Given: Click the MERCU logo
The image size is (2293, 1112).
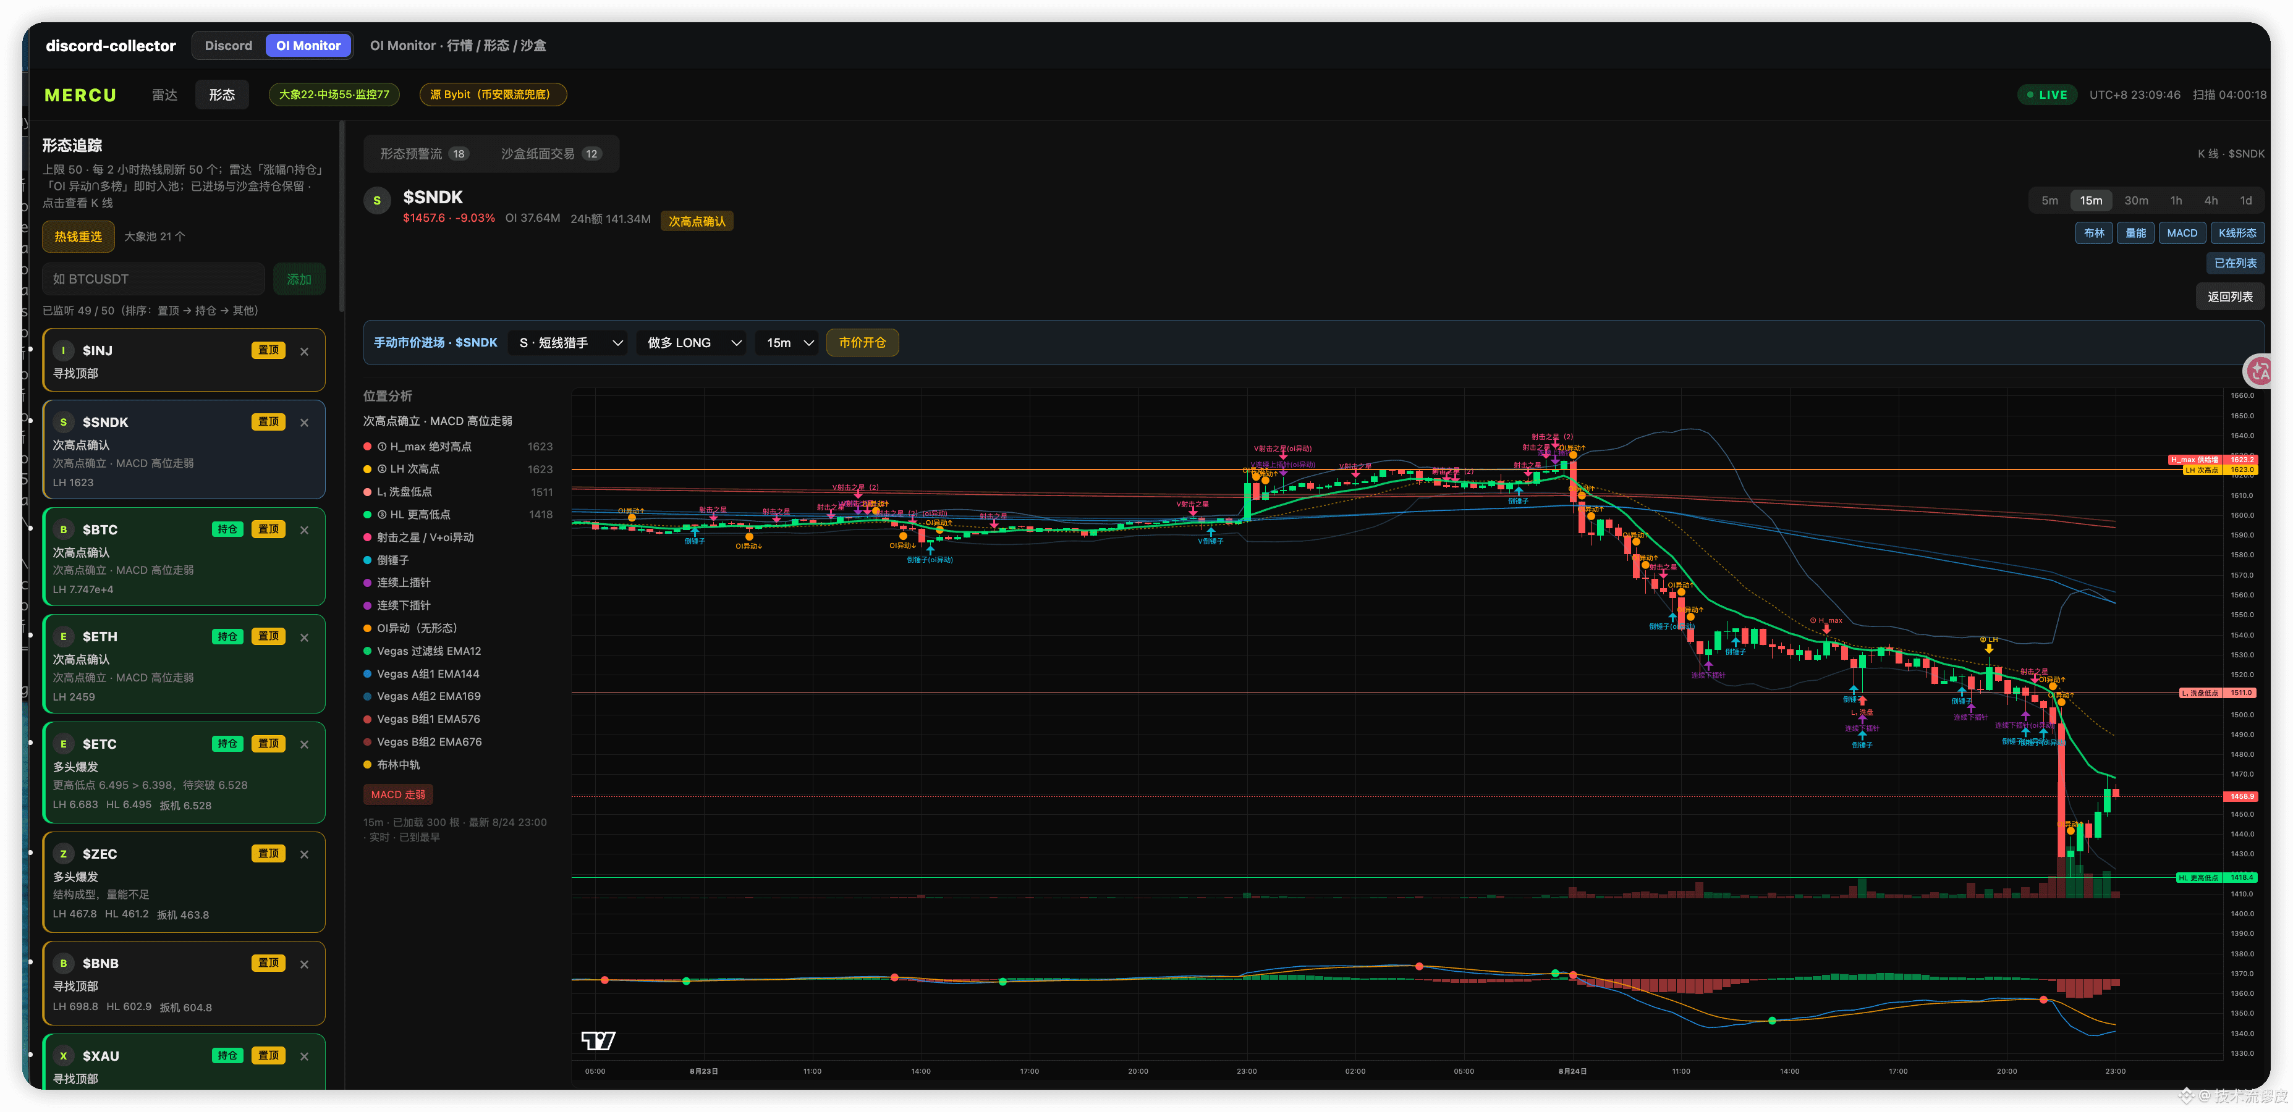Looking at the screenshot, I should click(80, 95).
